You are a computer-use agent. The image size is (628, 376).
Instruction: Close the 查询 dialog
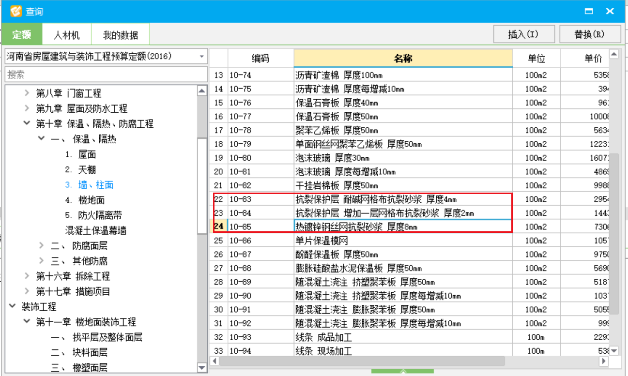click(610, 11)
